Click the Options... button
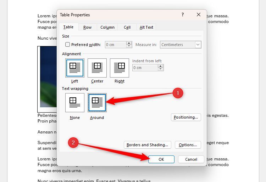 pyautogui.click(x=188, y=145)
